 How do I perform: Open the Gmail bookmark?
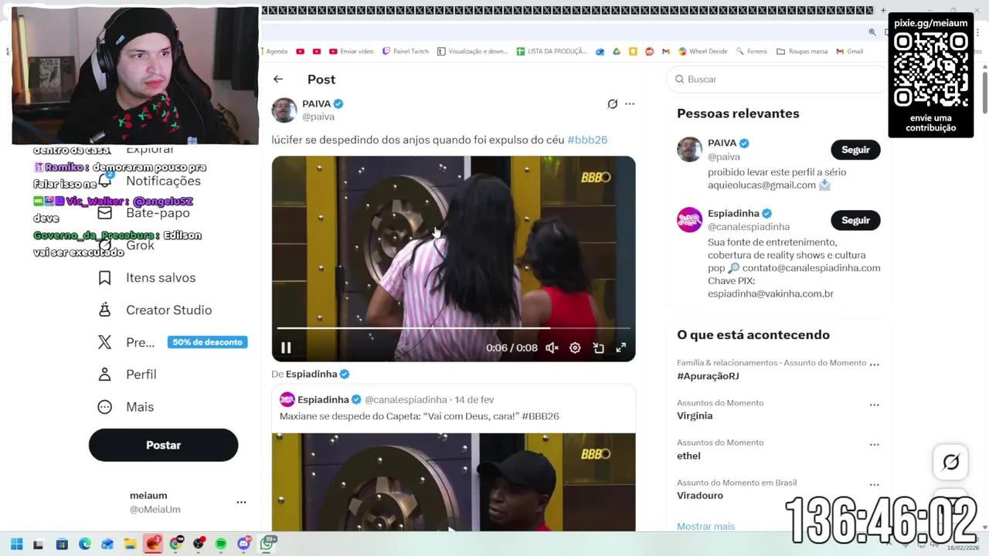(849, 52)
